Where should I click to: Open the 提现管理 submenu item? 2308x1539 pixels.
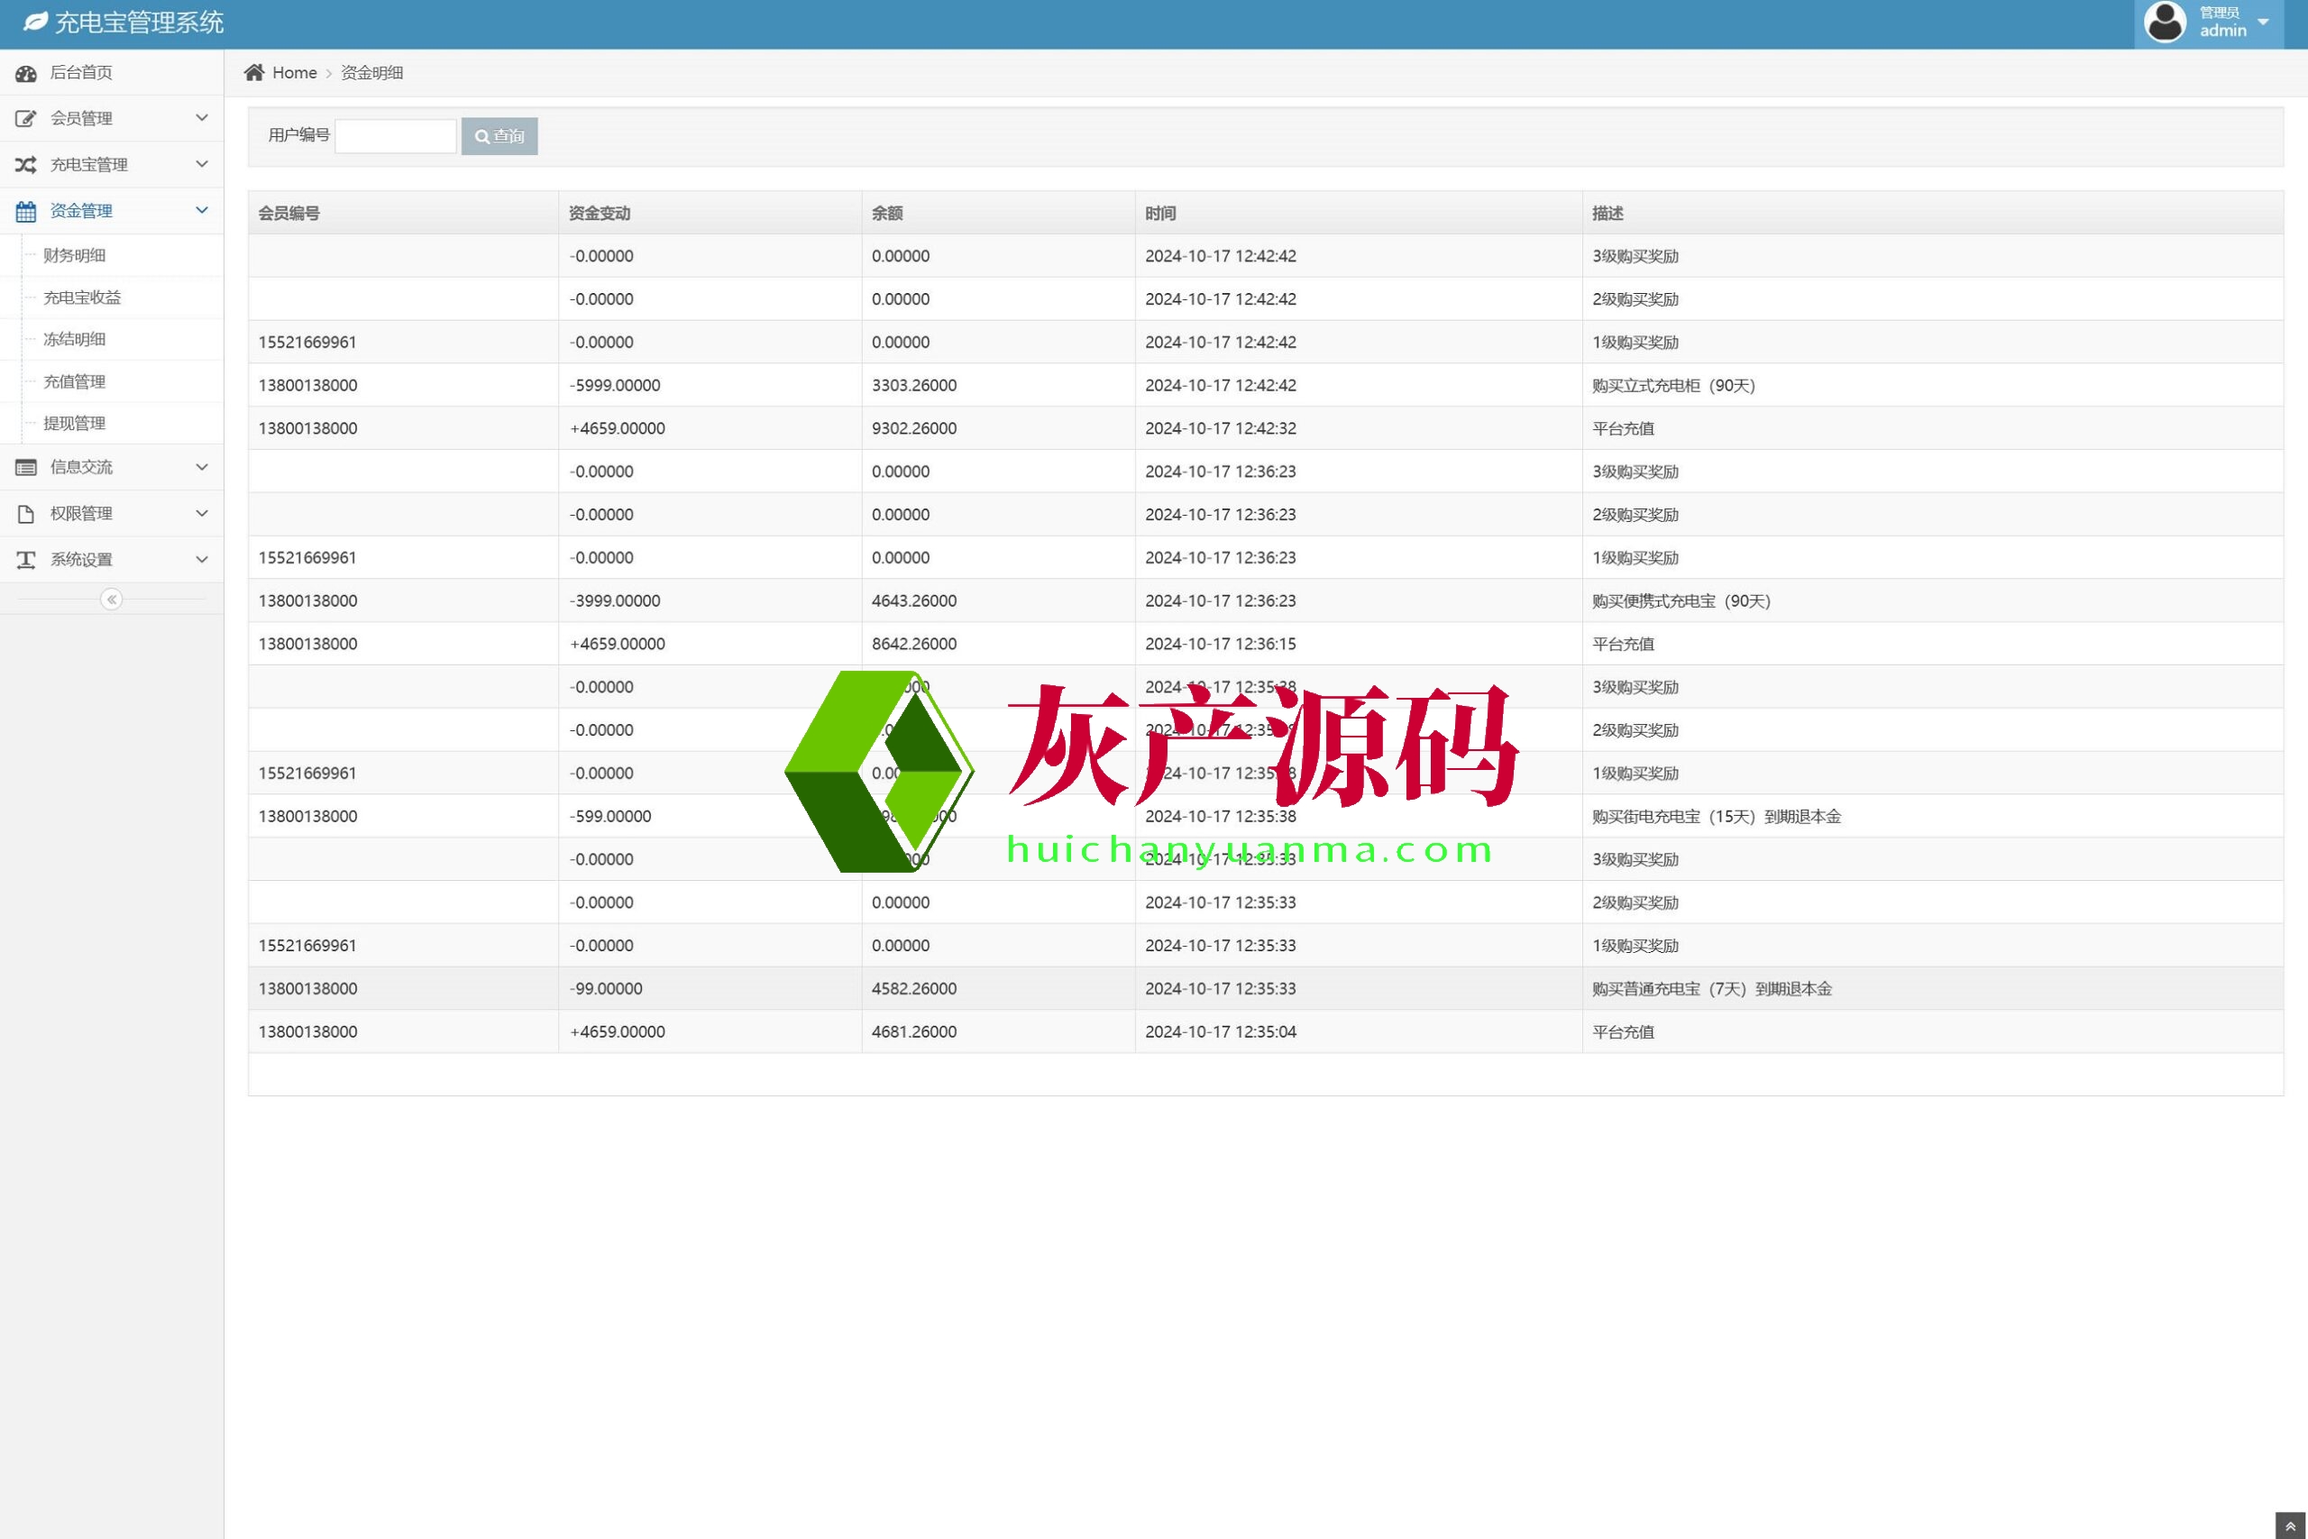coord(75,423)
